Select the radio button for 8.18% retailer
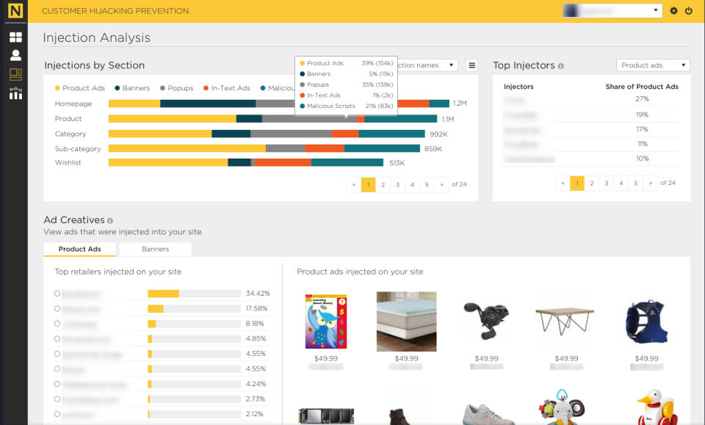 click(x=57, y=324)
